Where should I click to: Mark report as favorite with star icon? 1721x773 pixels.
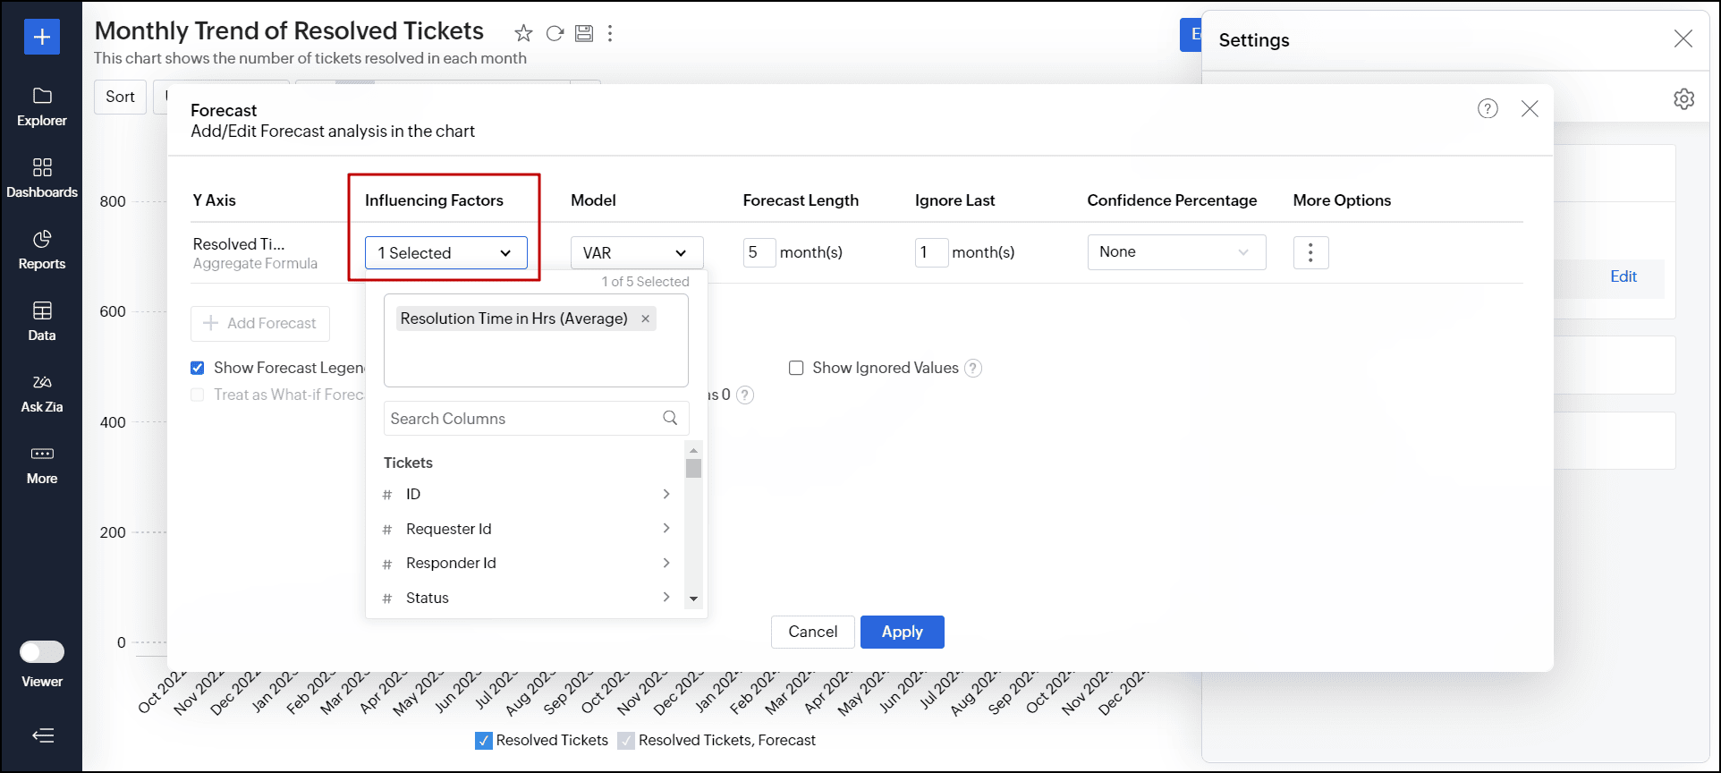click(523, 34)
